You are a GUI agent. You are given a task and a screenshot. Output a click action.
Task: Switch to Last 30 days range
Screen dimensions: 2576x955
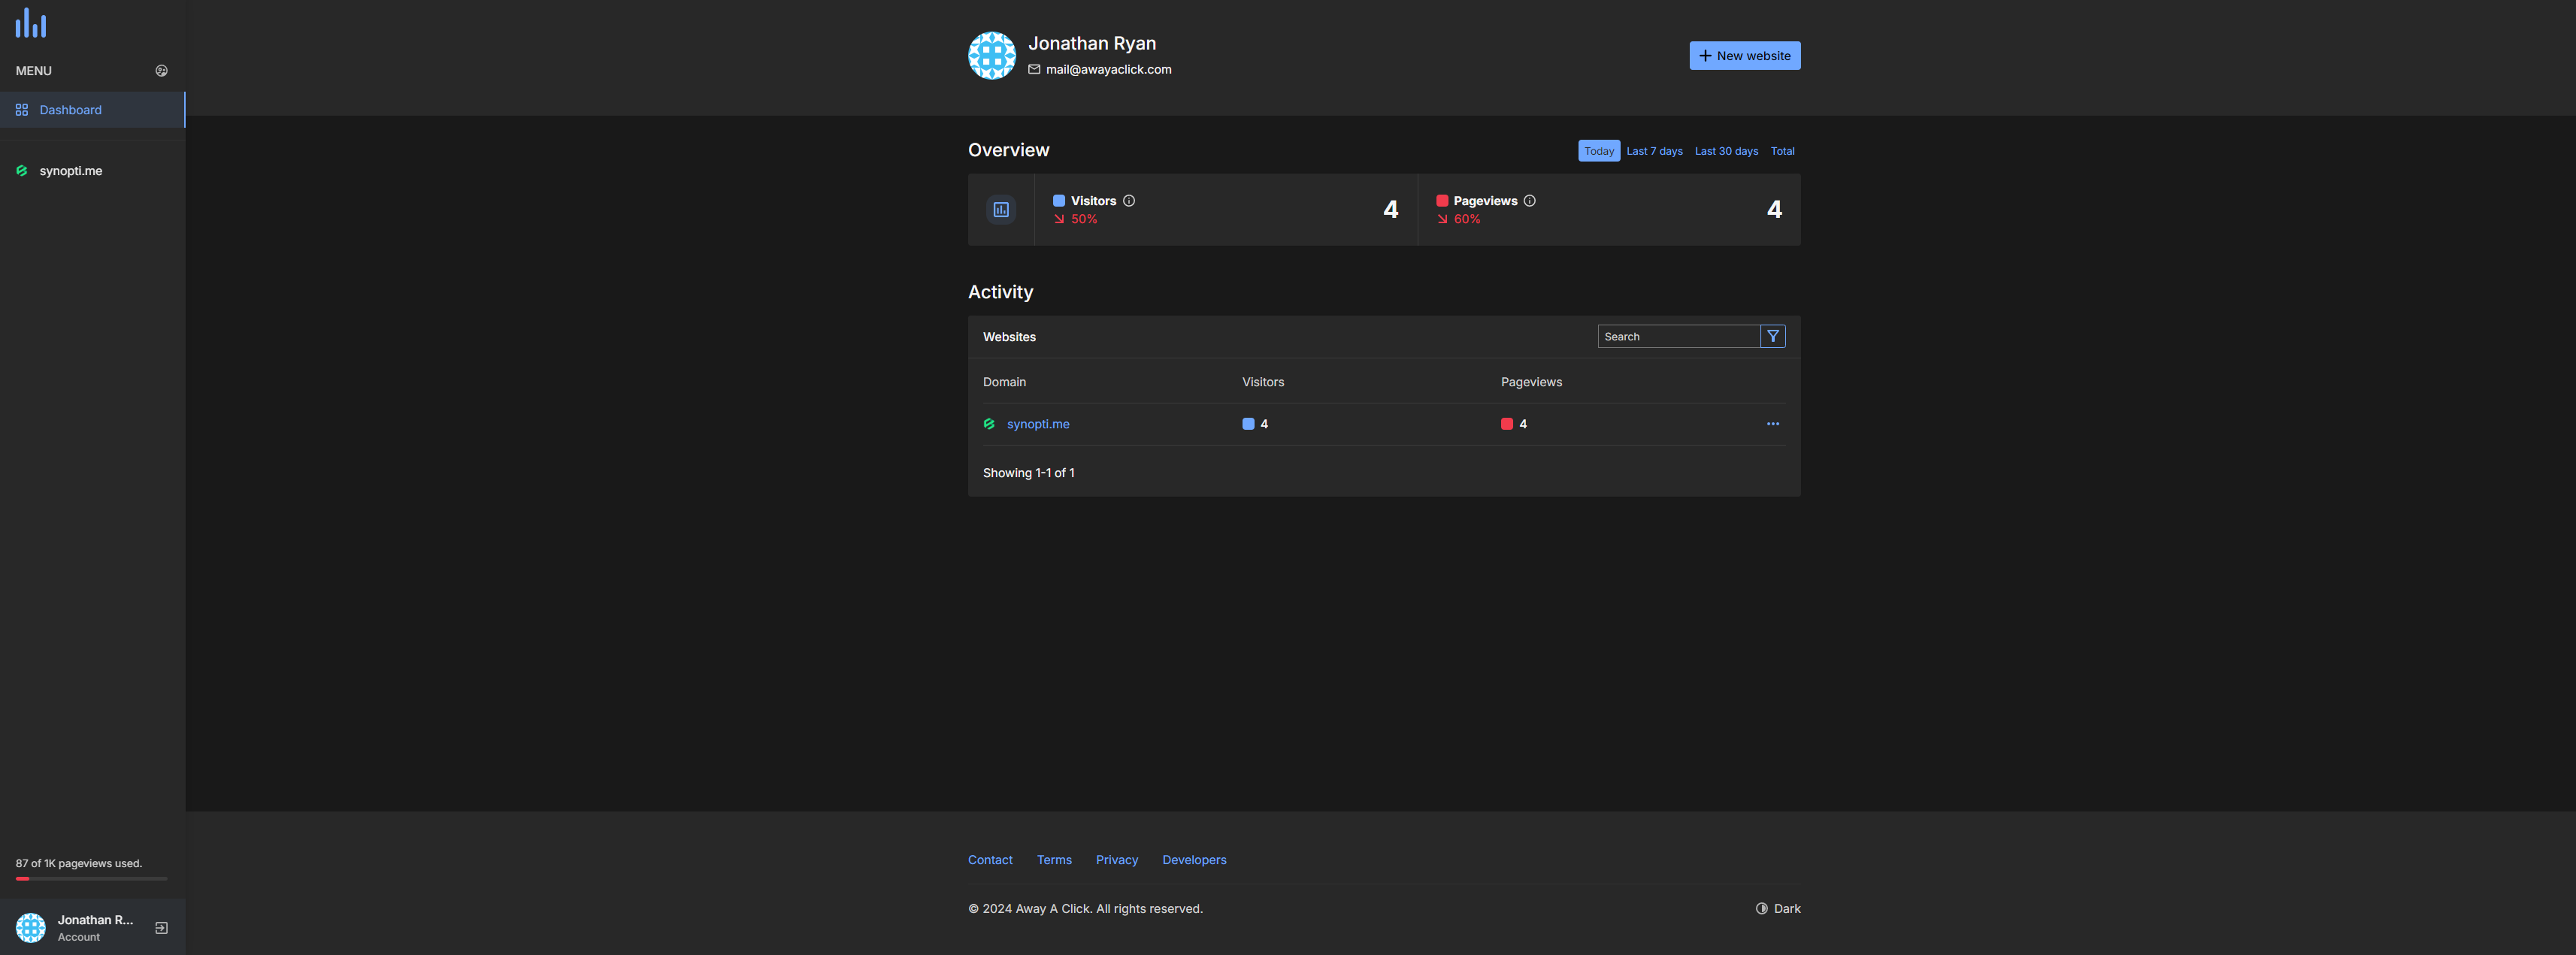pyautogui.click(x=1726, y=151)
